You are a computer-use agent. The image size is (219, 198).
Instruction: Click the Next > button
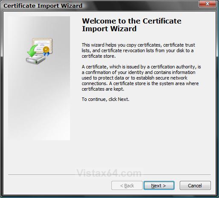point(159,186)
